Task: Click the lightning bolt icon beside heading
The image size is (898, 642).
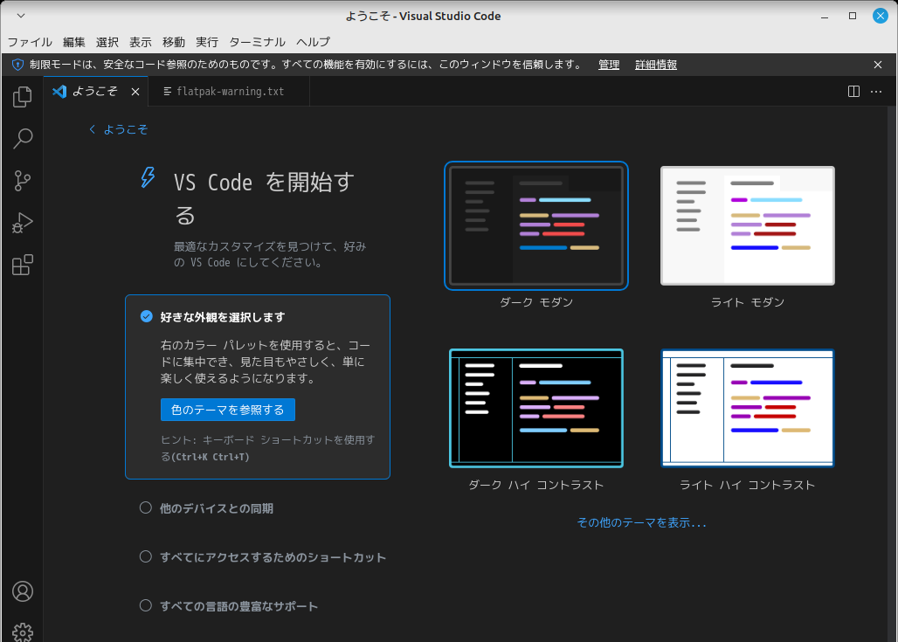Action: [148, 177]
